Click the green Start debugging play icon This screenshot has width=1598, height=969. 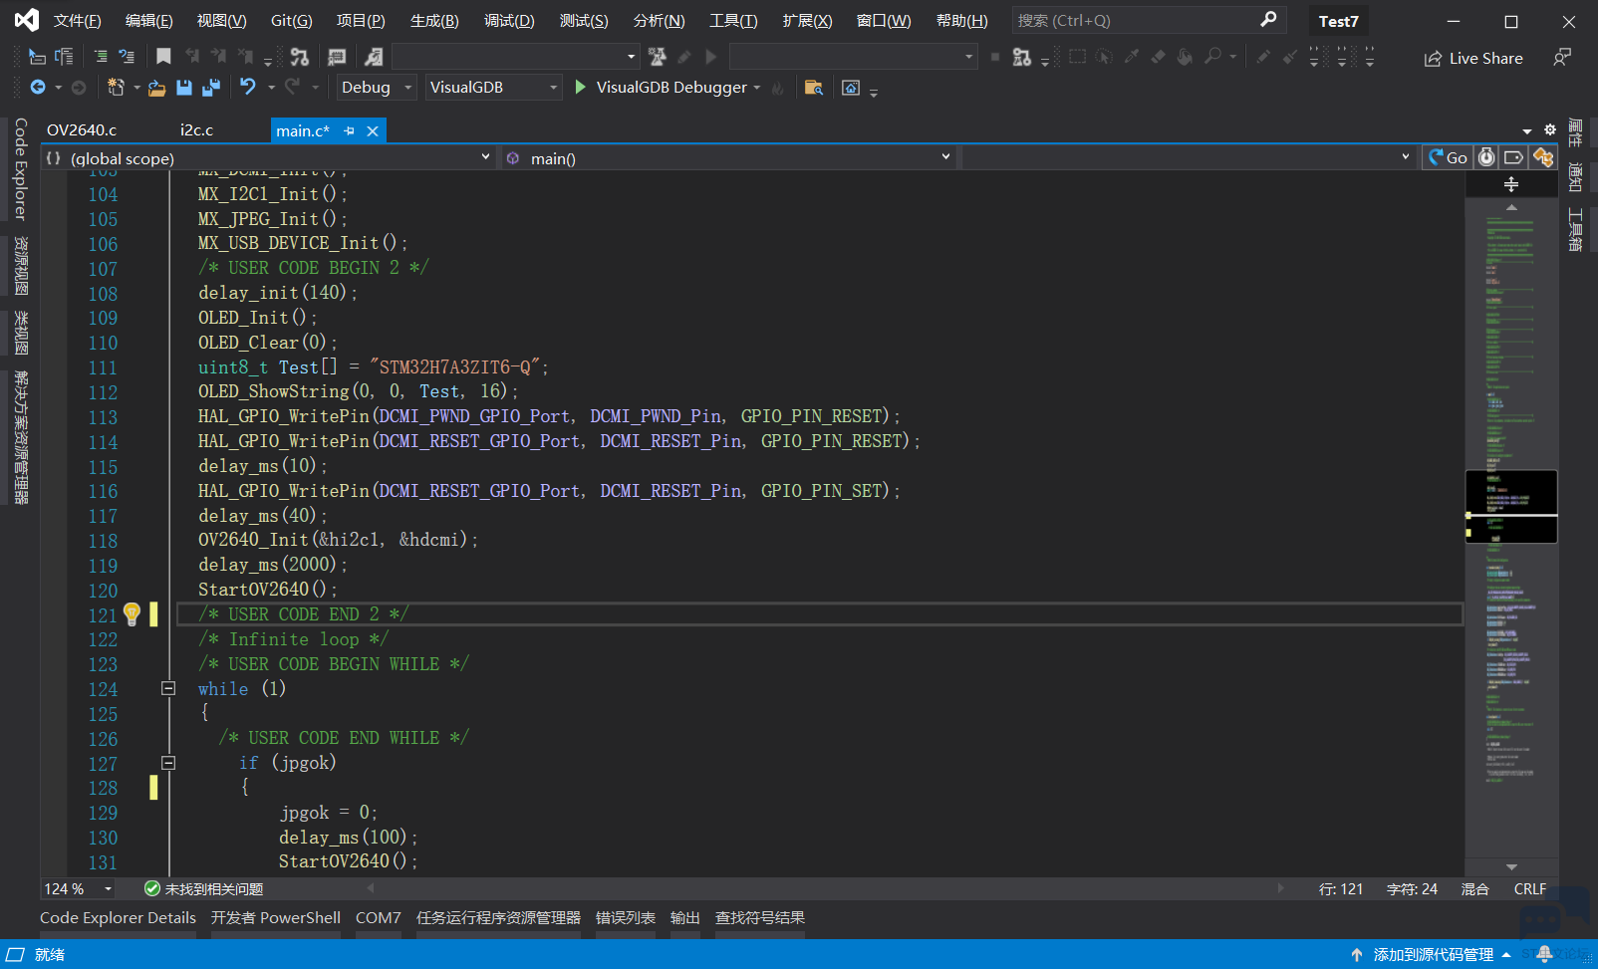pos(581,87)
